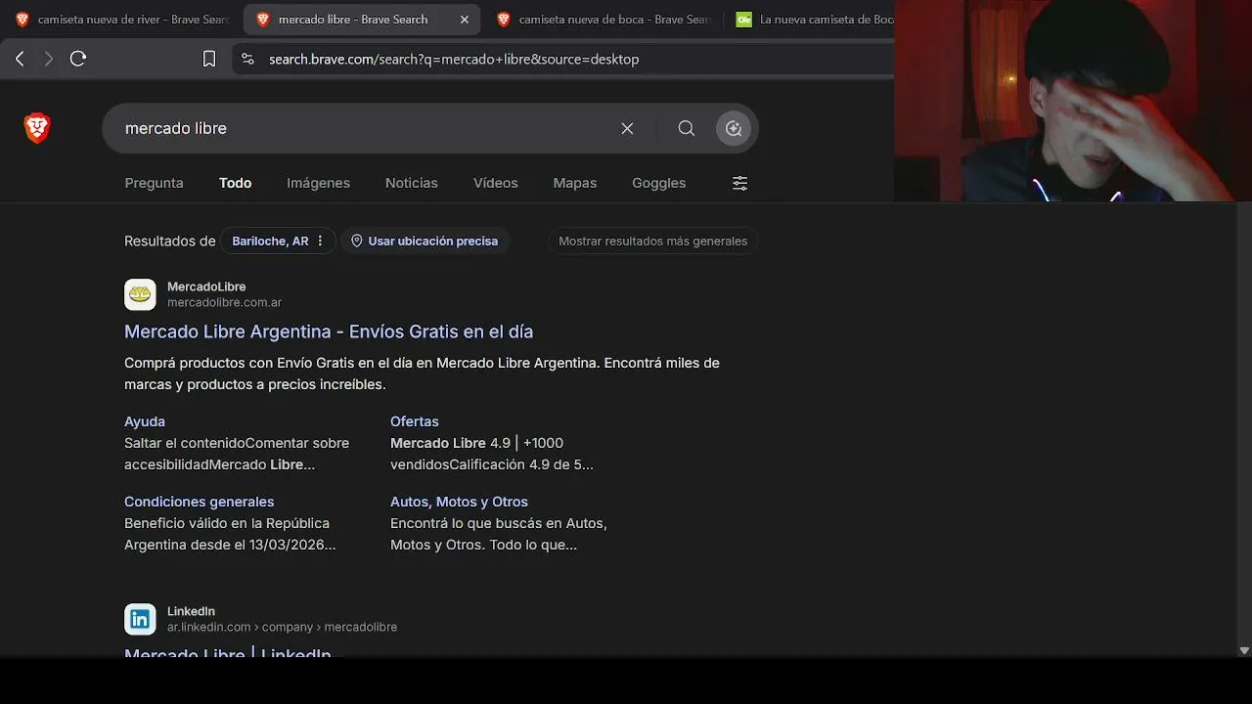Click the 'Resultados de' label
The height and width of the screenshot is (704, 1252).
pos(169,241)
